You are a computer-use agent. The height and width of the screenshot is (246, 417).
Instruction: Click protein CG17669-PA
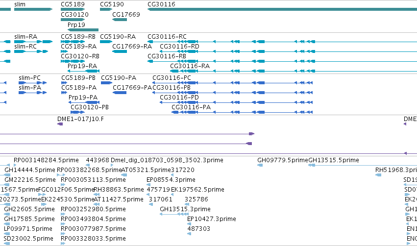pyautogui.click(x=132, y=88)
